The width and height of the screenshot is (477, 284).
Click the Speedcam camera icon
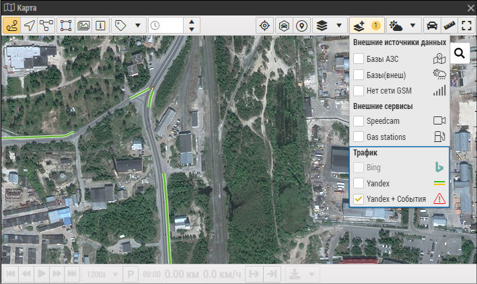pyautogui.click(x=439, y=120)
